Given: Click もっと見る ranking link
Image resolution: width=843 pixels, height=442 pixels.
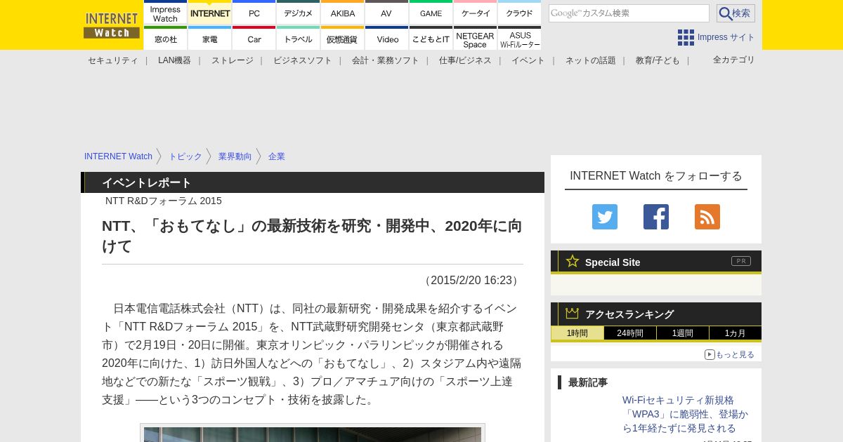Looking at the screenshot, I should [x=730, y=354].
